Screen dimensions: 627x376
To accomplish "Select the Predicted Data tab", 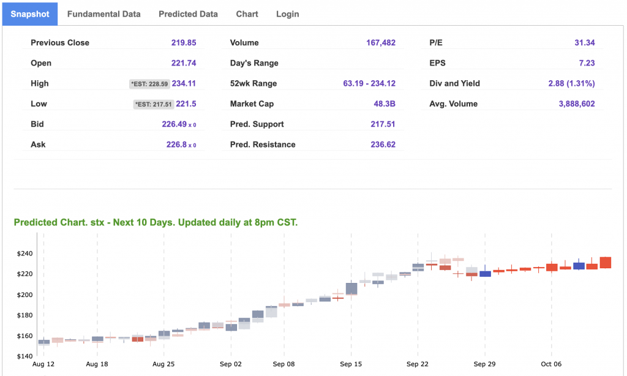I will tap(188, 14).
